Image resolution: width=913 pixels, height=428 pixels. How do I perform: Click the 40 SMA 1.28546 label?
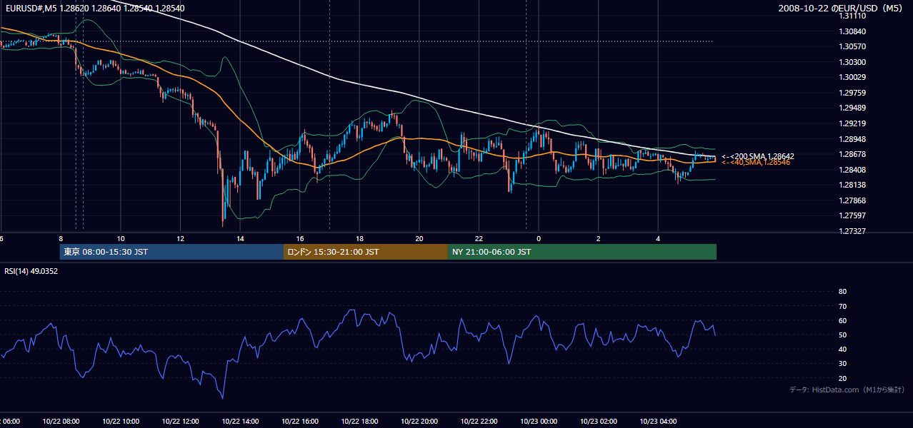(x=756, y=163)
